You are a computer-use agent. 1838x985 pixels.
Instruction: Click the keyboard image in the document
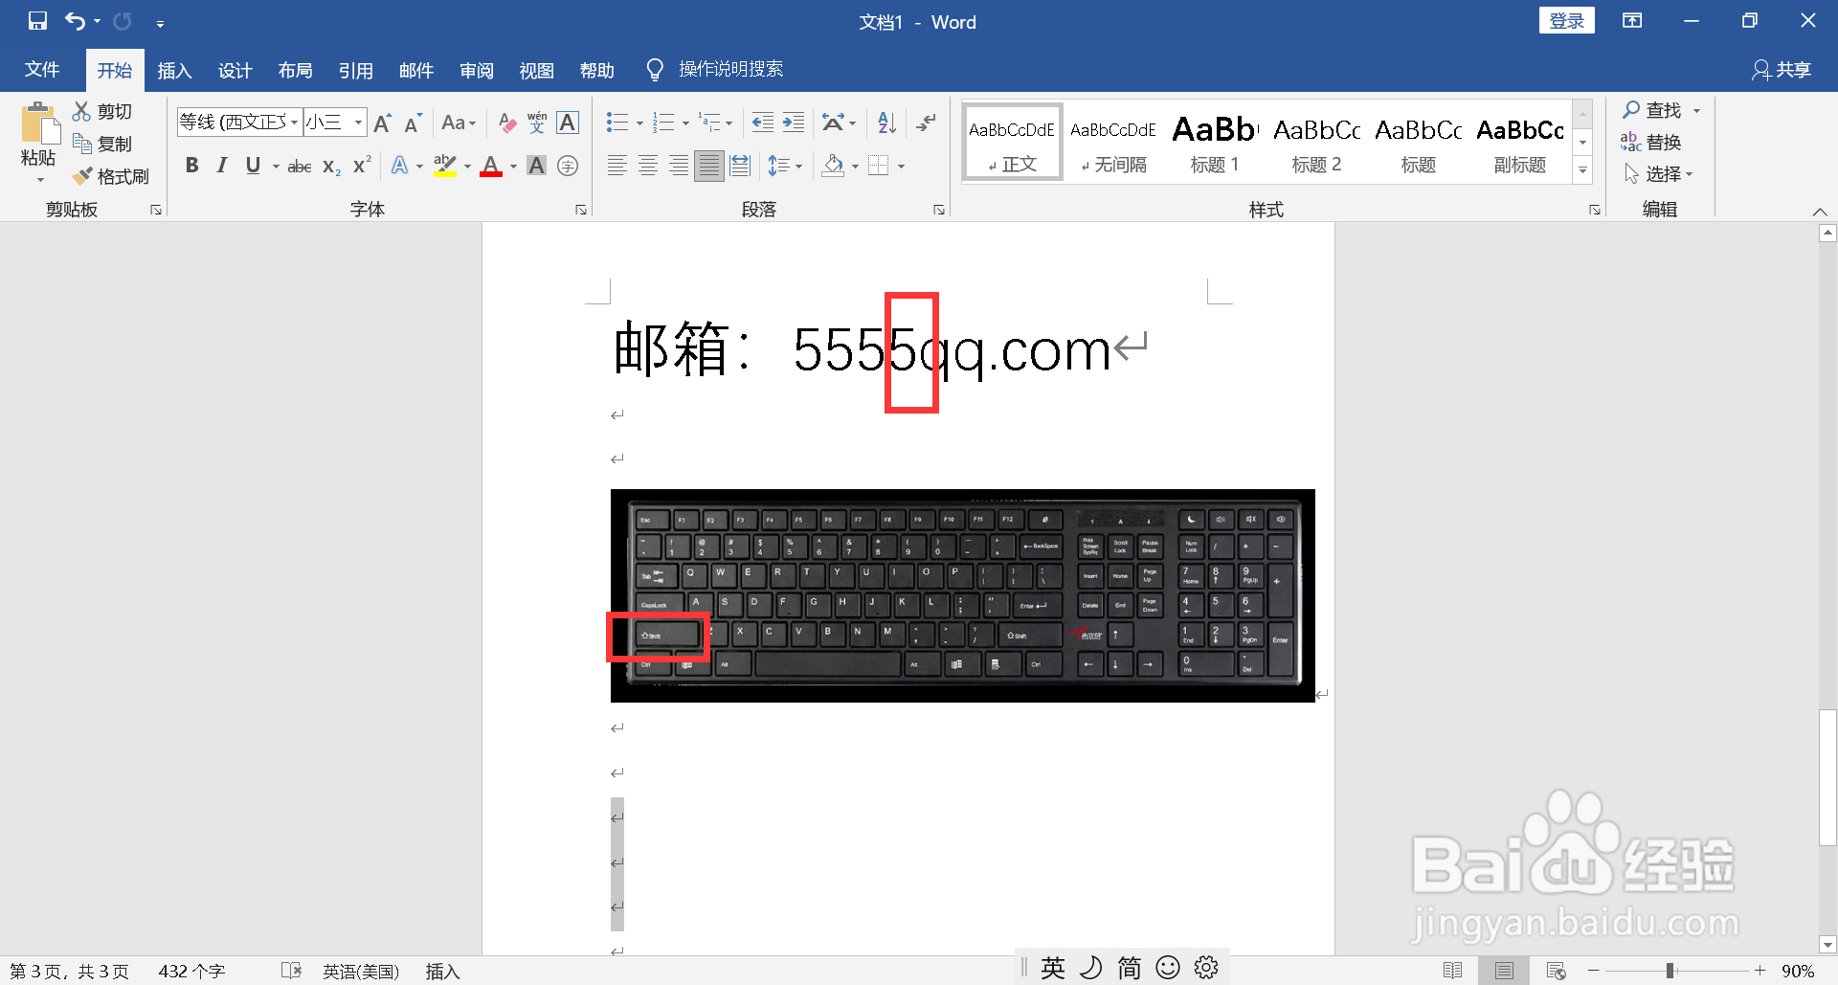click(962, 595)
